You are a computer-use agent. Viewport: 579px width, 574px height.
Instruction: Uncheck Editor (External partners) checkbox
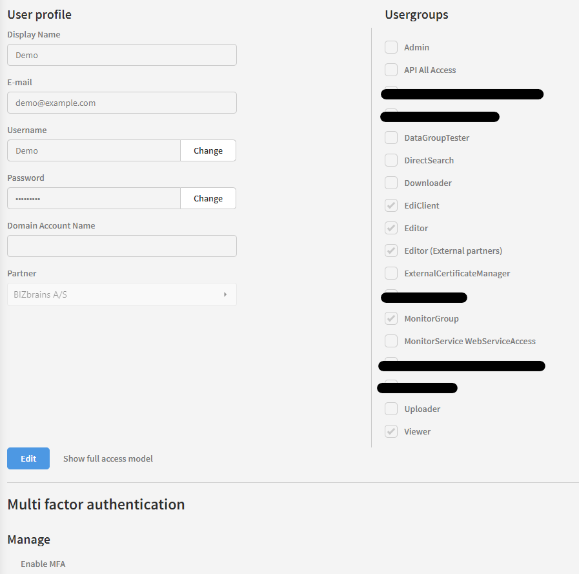(x=391, y=251)
